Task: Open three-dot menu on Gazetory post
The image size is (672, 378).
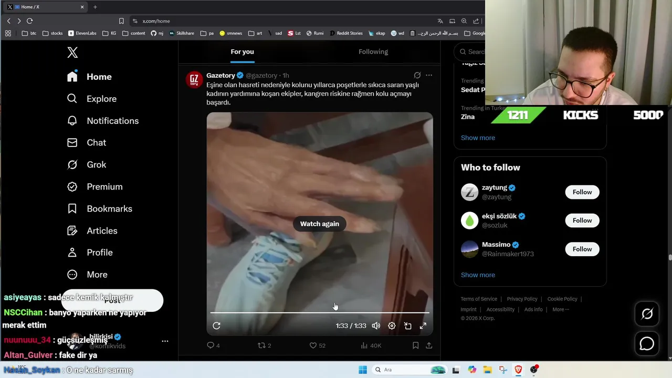Action: coord(429,75)
